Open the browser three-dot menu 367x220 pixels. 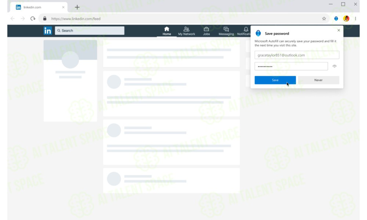pos(355,19)
